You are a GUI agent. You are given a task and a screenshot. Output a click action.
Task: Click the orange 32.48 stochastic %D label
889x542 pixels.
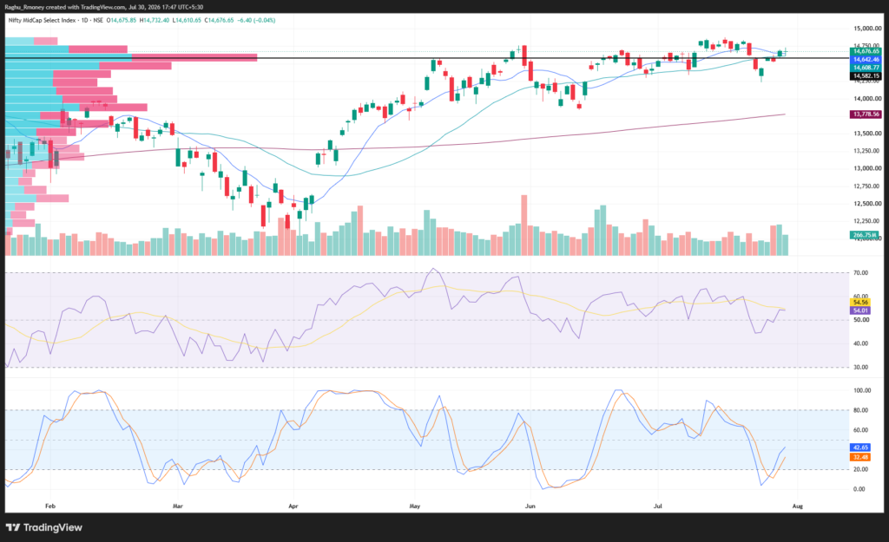coord(860,457)
